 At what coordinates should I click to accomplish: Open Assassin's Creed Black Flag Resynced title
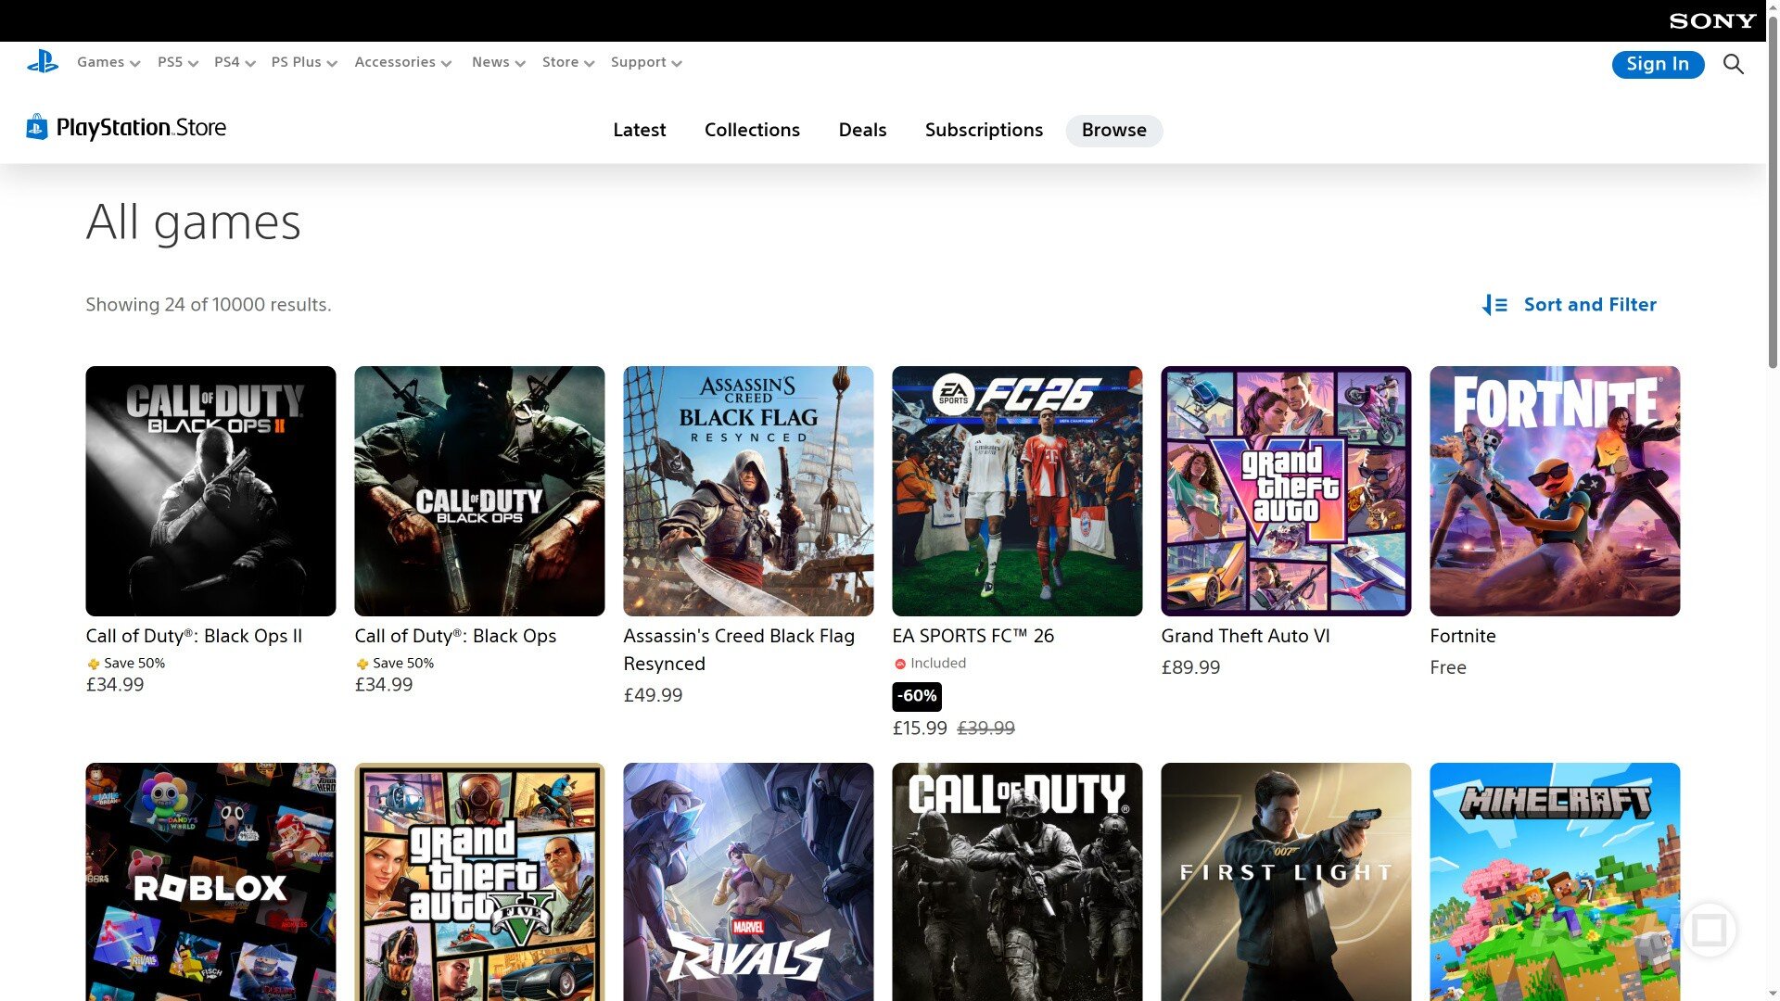point(739,650)
